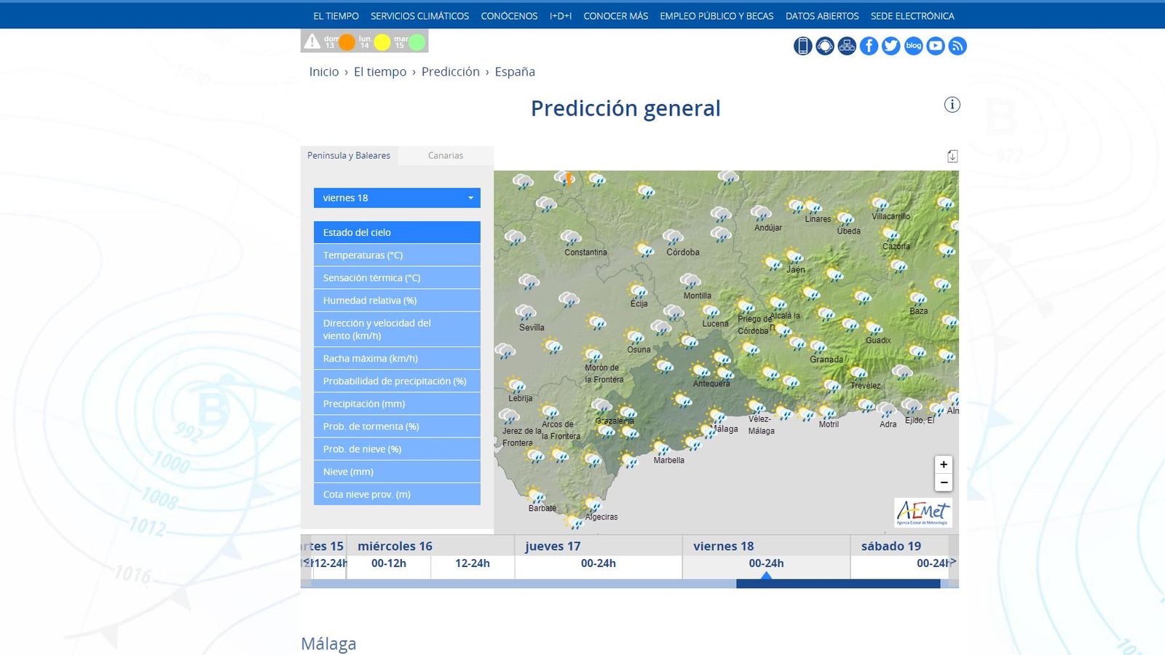The width and height of the screenshot is (1165, 655).
Task: Show Humedad relativa on the map
Action: pyautogui.click(x=397, y=300)
